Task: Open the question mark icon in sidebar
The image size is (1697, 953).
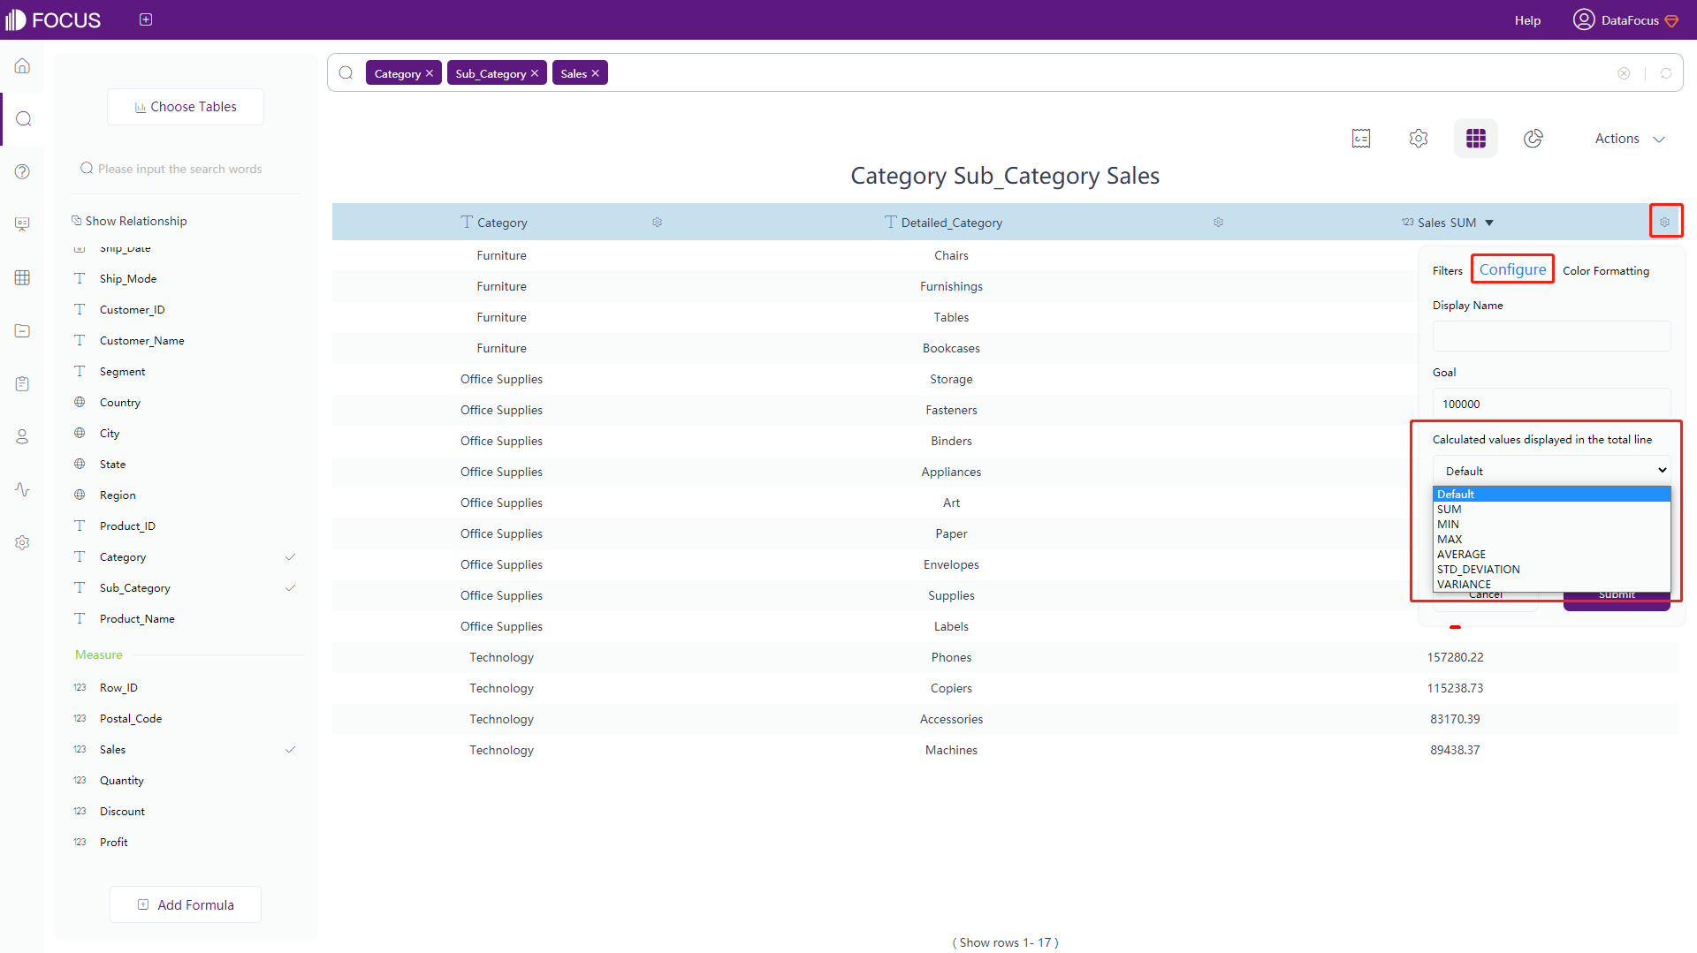Action: pos(22,171)
